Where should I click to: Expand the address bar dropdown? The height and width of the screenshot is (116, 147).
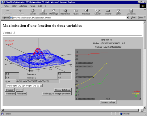click(x=128, y=18)
